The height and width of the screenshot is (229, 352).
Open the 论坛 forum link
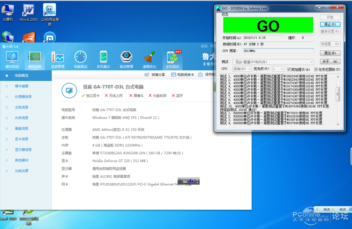click(x=204, y=46)
